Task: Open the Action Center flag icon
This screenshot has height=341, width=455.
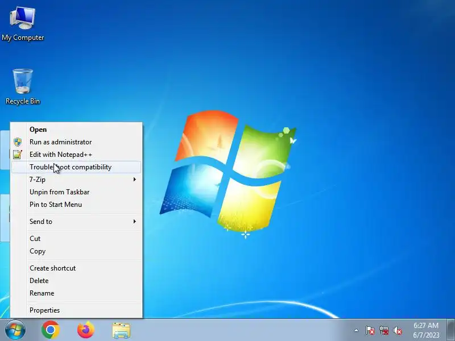Action: click(x=370, y=330)
